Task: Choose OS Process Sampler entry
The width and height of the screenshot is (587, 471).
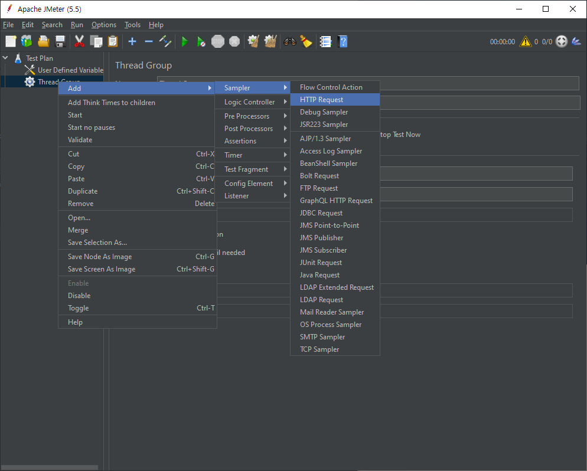Action: pos(335,325)
